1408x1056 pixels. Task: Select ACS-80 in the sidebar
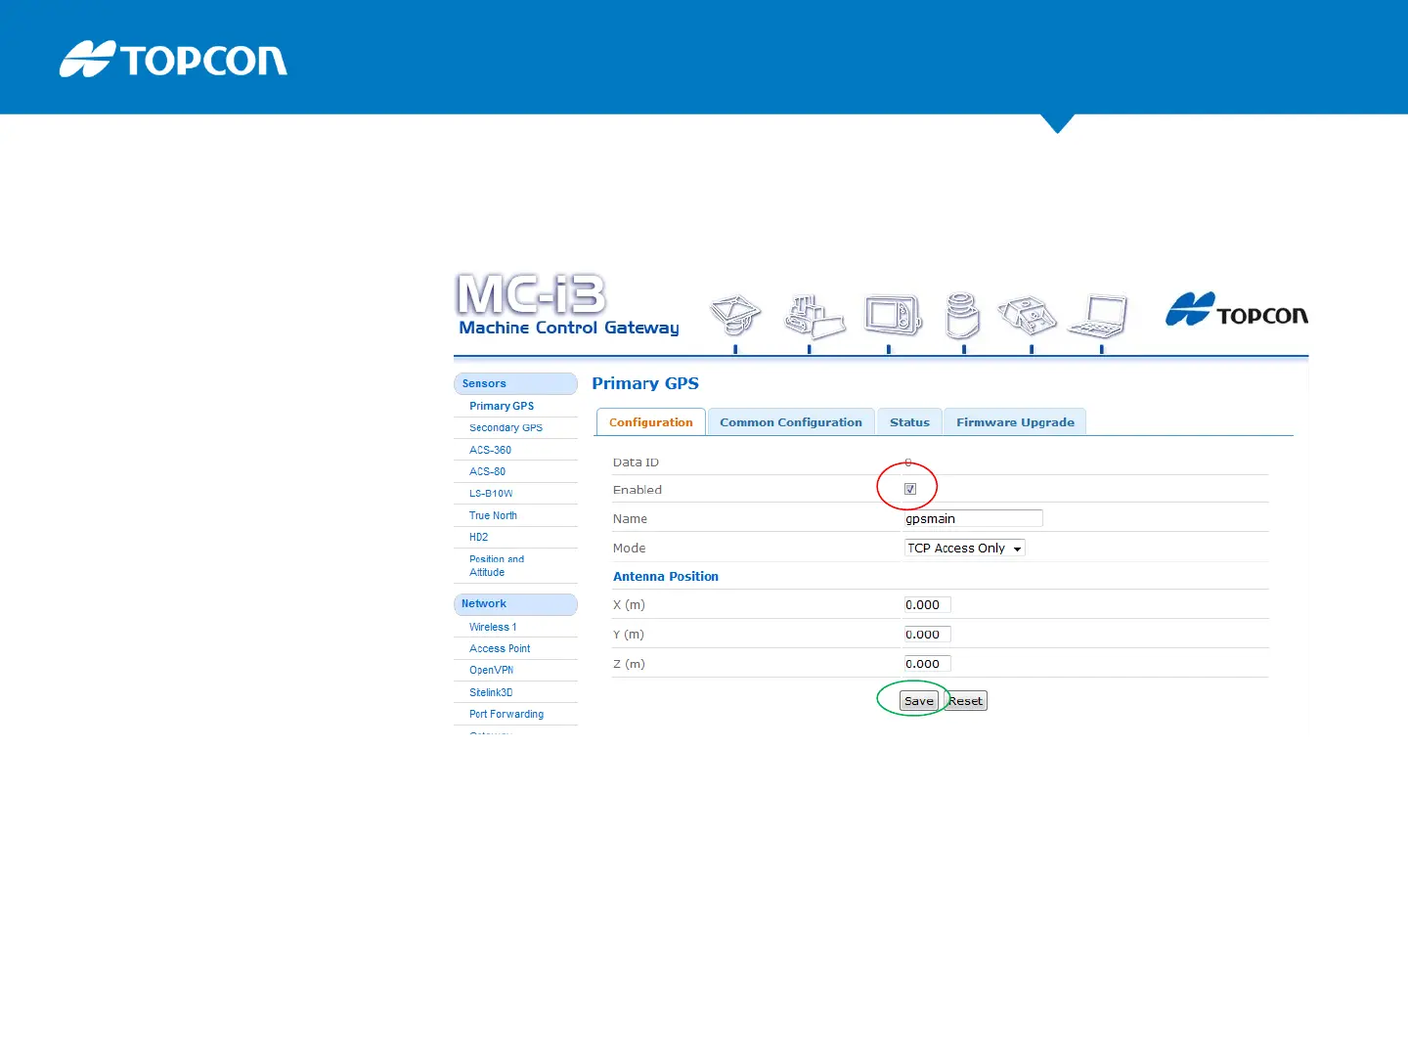pos(487,471)
